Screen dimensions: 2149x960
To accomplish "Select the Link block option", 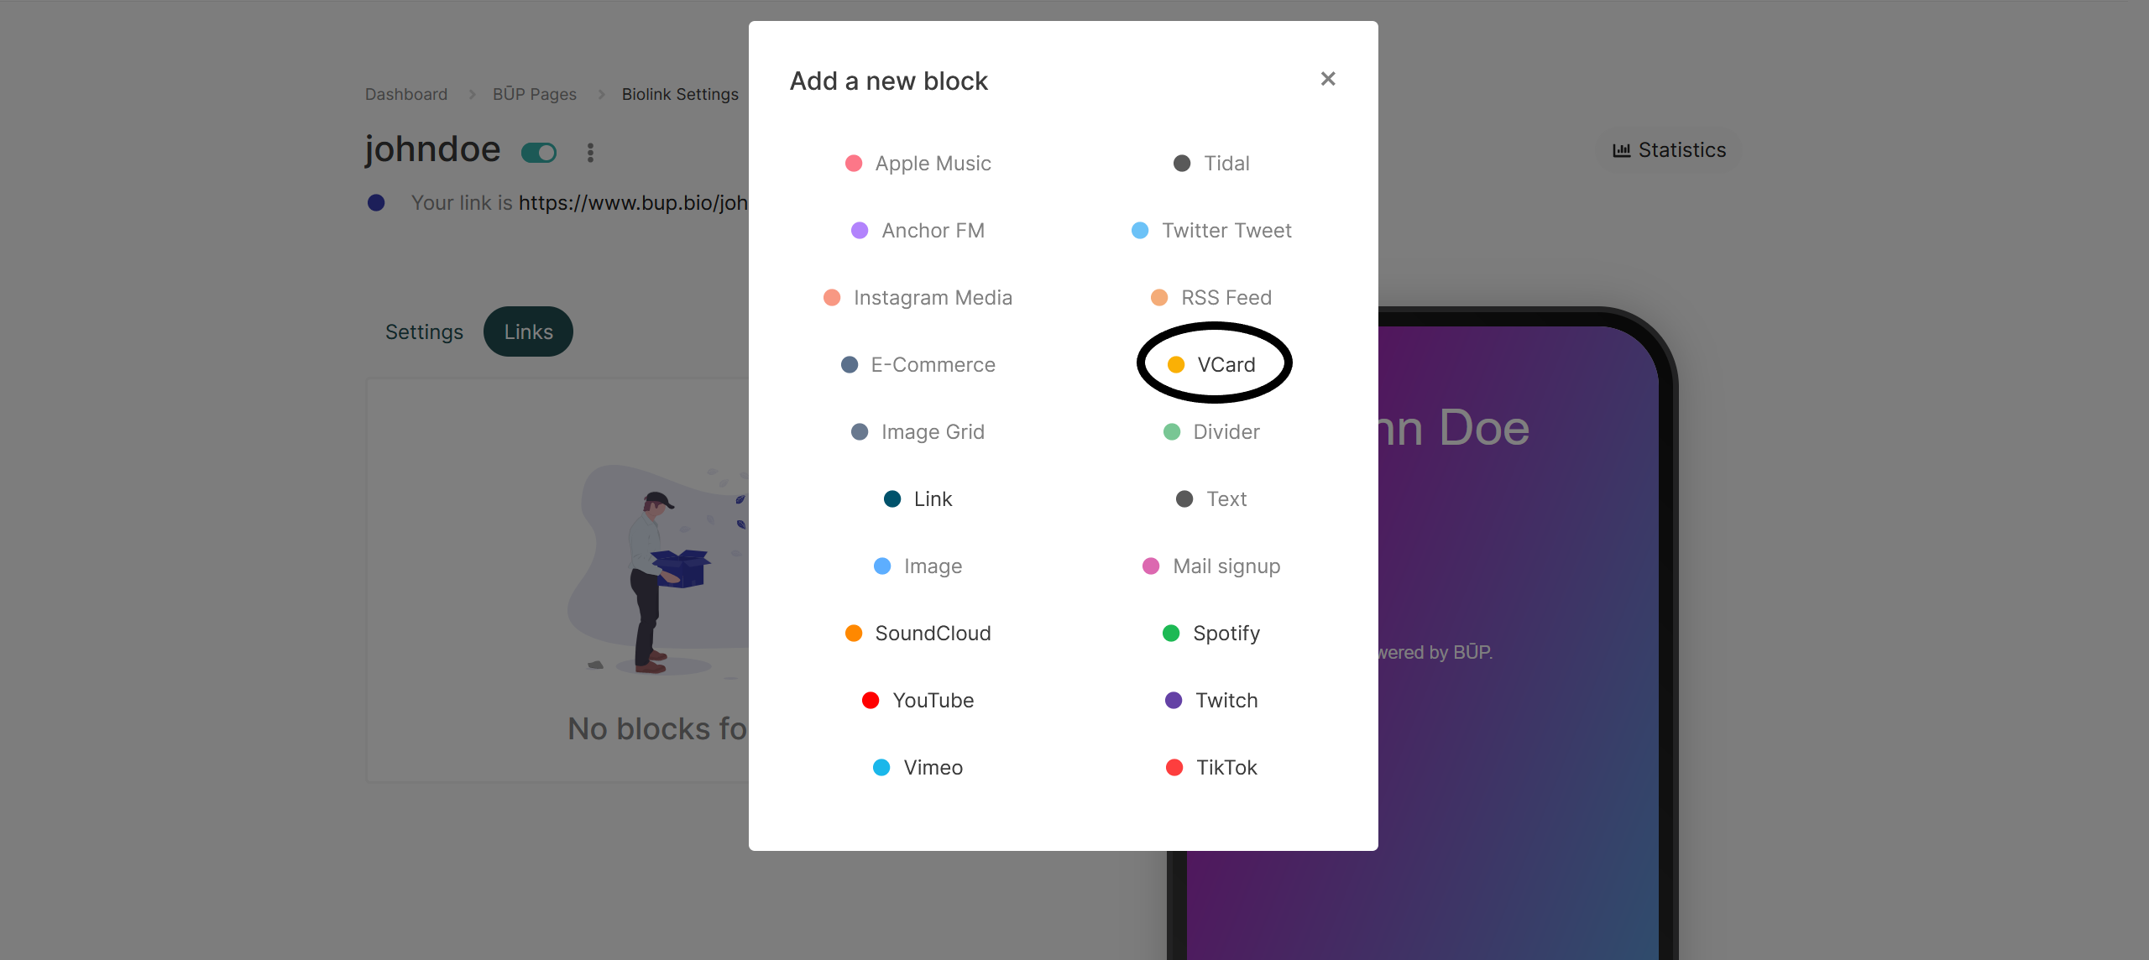I will pyautogui.click(x=918, y=498).
